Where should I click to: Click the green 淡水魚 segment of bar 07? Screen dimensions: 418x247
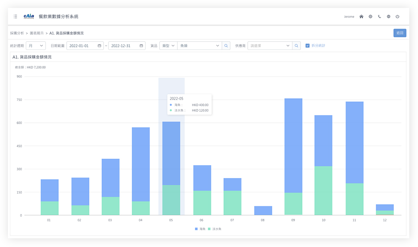233,203
